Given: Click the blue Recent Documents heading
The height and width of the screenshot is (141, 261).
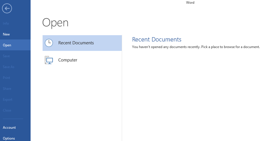Looking at the screenshot, I should pyautogui.click(x=157, y=39).
